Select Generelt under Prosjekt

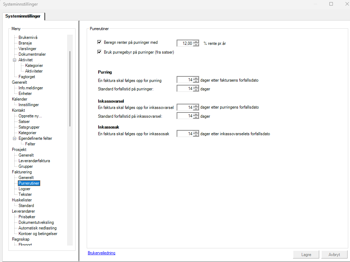click(x=26, y=155)
